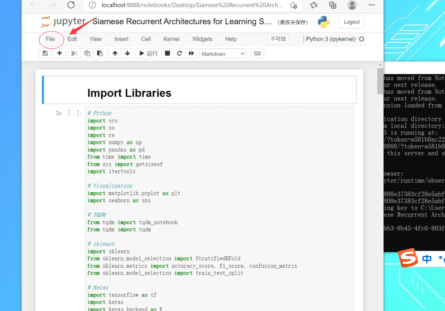Click the 不可信 not-trusted button
Viewport: 445px width, 311px height.
278,39
